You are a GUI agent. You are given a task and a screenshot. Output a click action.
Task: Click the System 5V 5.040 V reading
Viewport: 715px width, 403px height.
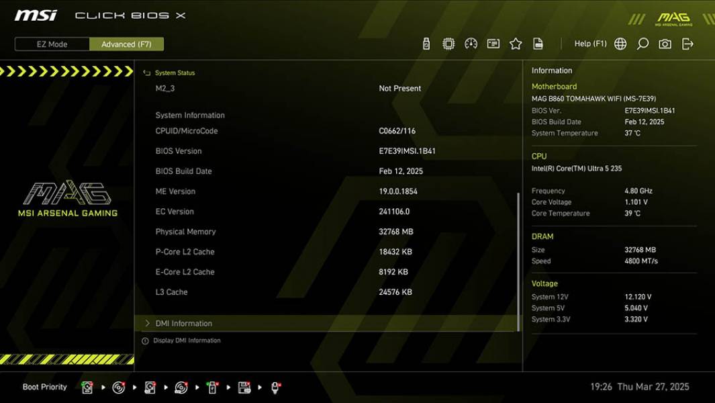click(x=636, y=308)
